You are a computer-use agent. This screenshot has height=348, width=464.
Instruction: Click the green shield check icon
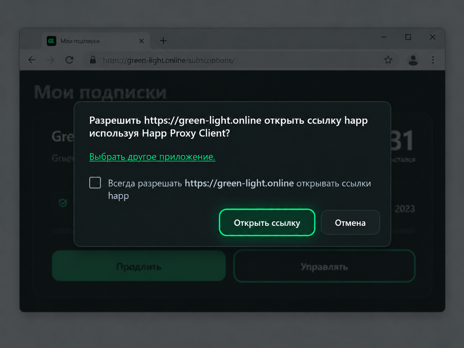pyautogui.click(x=63, y=203)
